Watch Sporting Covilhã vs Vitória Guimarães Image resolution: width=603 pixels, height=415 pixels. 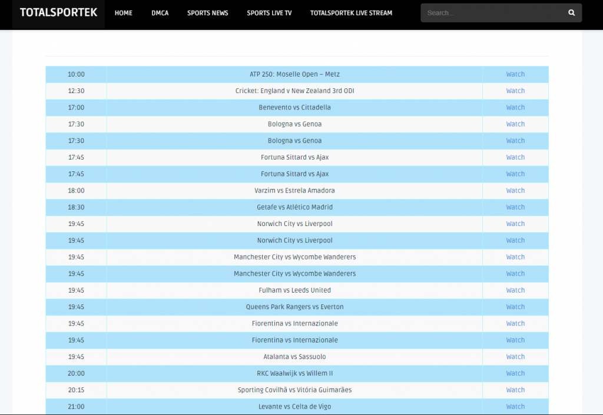point(515,390)
